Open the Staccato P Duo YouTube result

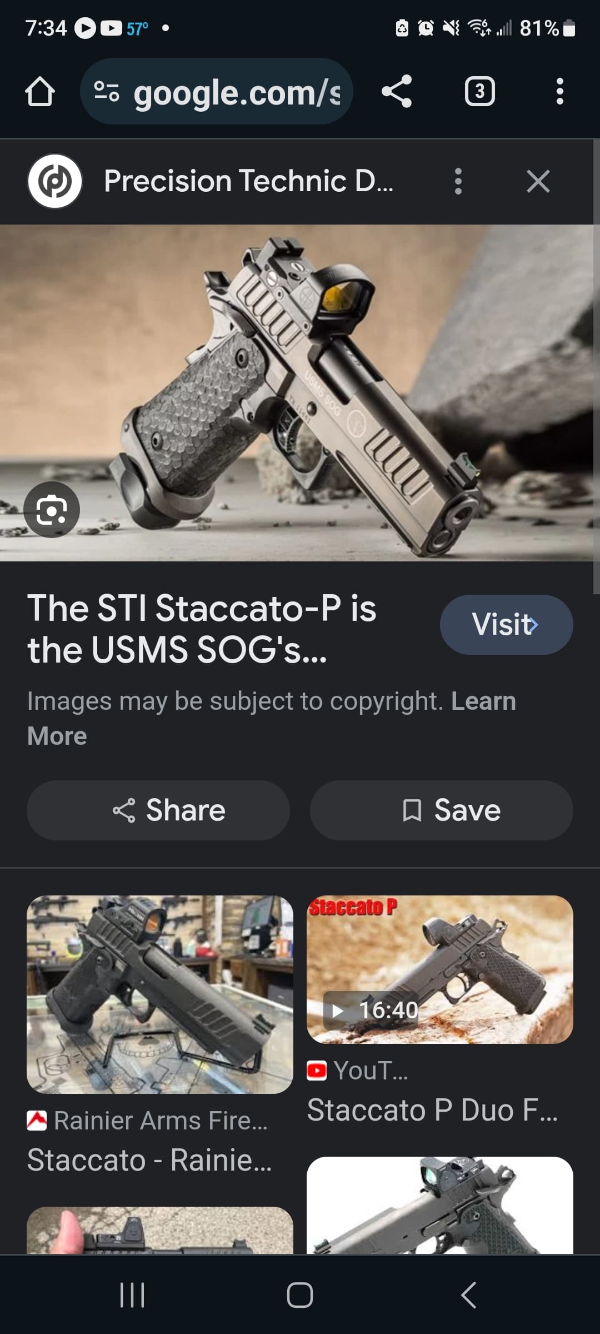pyautogui.click(x=432, y=1111)
